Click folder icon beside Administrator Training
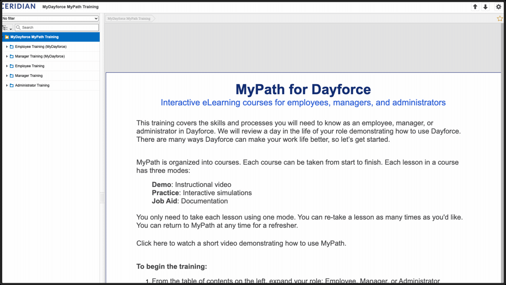Screen dimensions: 506x285 pyautogui.click(x=11, y=85)
